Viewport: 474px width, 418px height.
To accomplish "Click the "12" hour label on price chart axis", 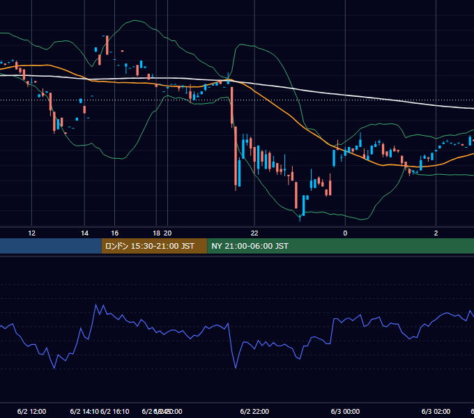I will (x=32, y=233).
